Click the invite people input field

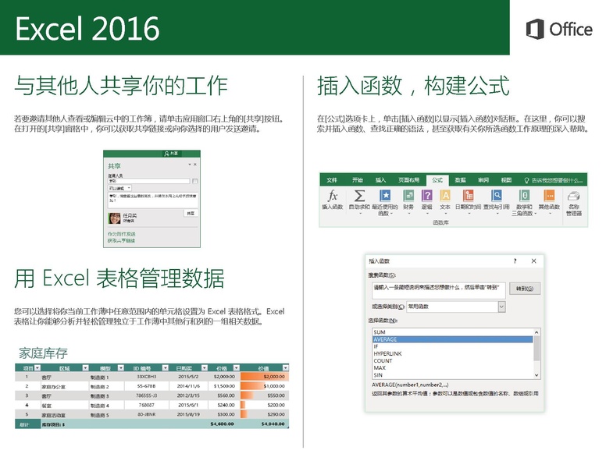click(149, 181)
